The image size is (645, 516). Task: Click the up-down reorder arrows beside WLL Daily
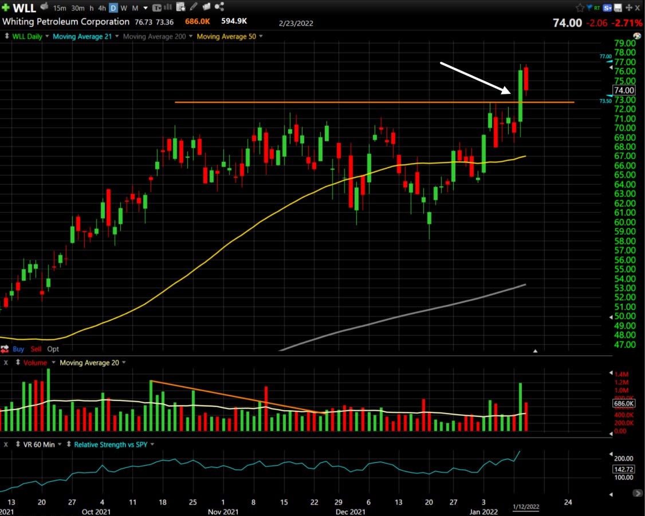(6, 36)
